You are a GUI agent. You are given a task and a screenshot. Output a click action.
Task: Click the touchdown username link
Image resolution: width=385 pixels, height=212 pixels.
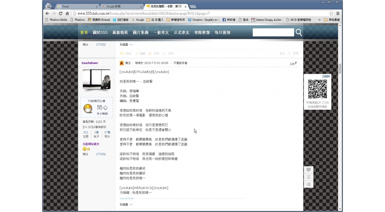89,63
